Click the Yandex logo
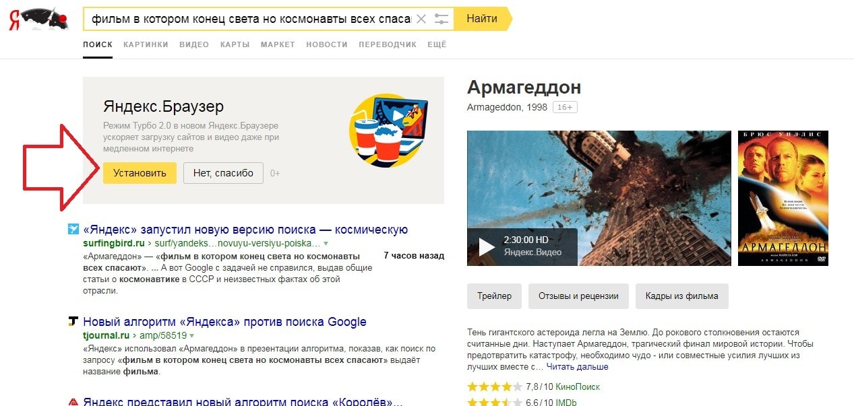This screenshot has height=406, width=854. [x=39, y=19]
